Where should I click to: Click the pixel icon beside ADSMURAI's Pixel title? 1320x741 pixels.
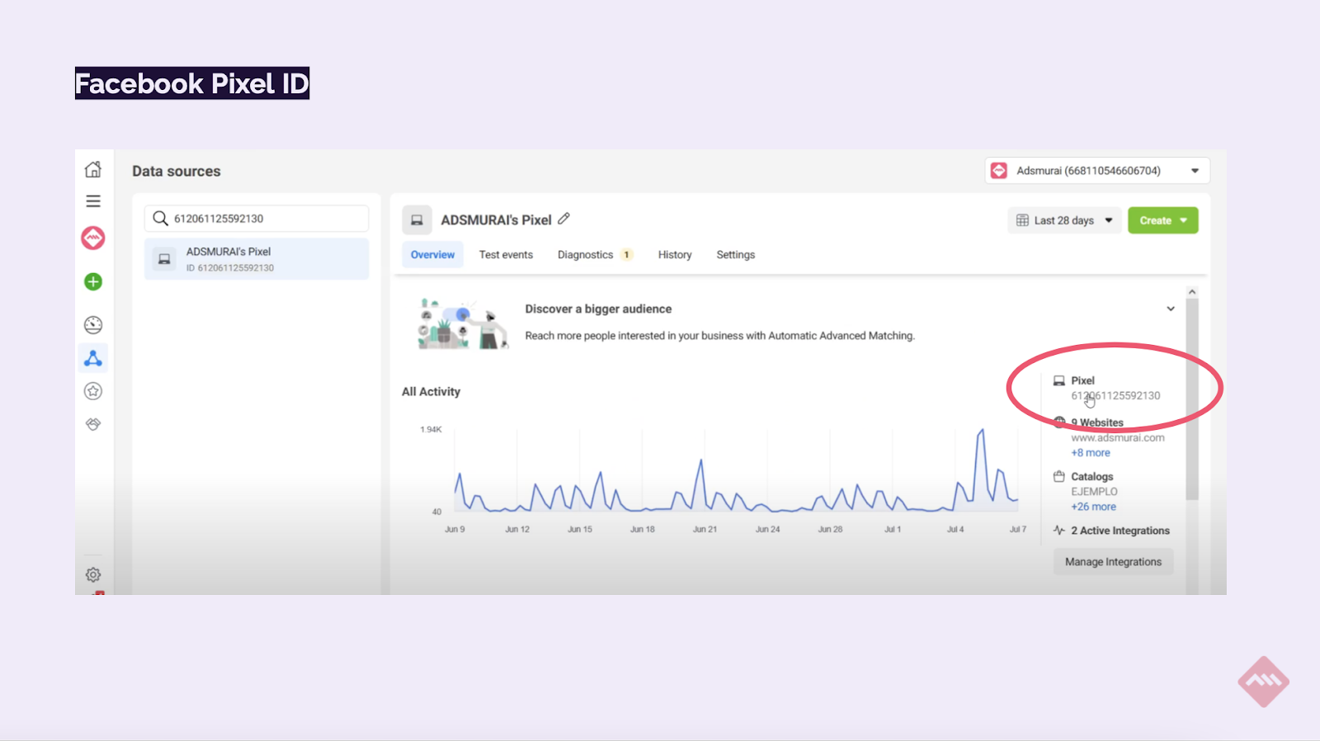(x=417, y=220)
